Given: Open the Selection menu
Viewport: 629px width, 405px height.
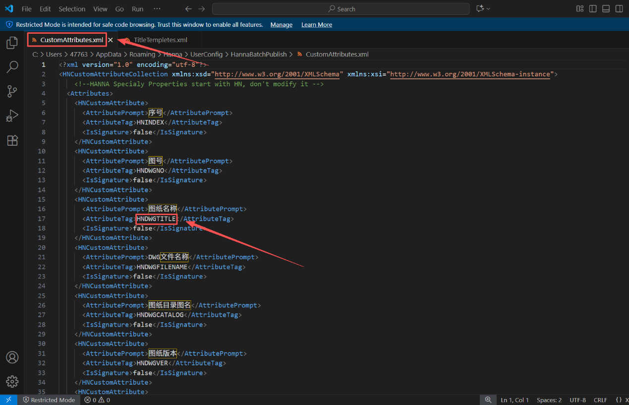Looking at the screenshot, I should tap(72, 9).
